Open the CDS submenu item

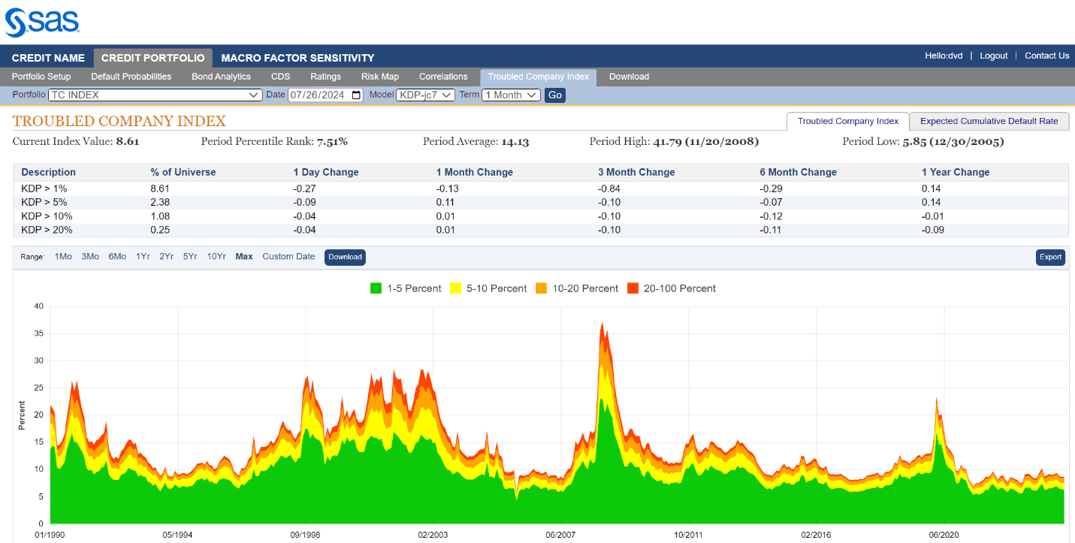[x=280, y=77]
